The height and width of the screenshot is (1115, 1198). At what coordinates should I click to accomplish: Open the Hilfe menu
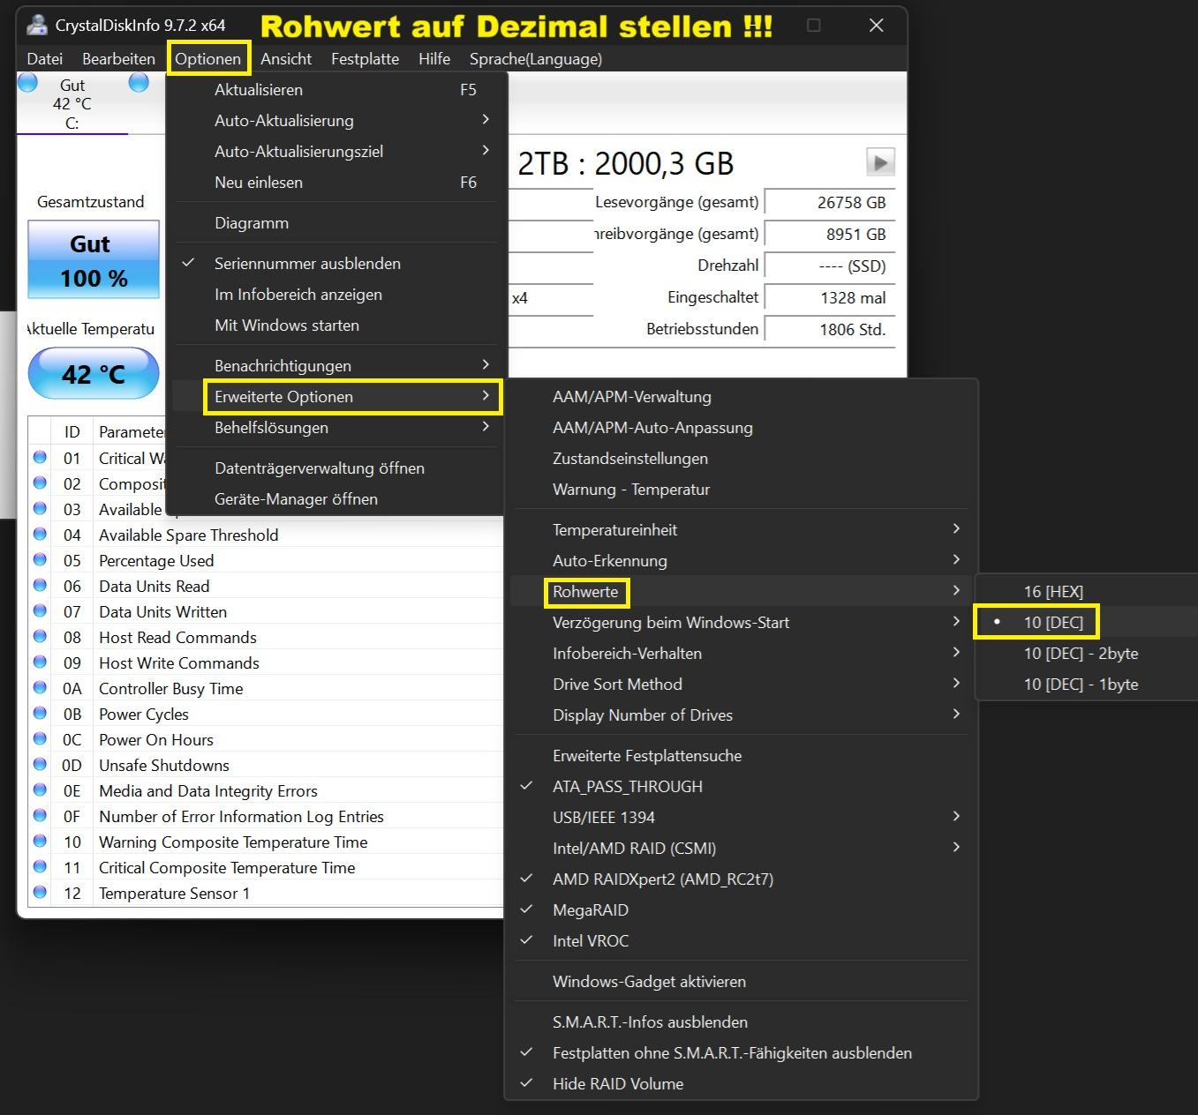click(x=434, y=58)
